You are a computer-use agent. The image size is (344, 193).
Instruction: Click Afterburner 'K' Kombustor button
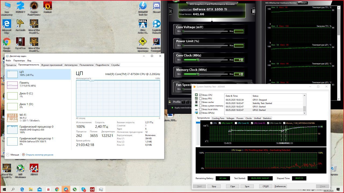point(171,11)
